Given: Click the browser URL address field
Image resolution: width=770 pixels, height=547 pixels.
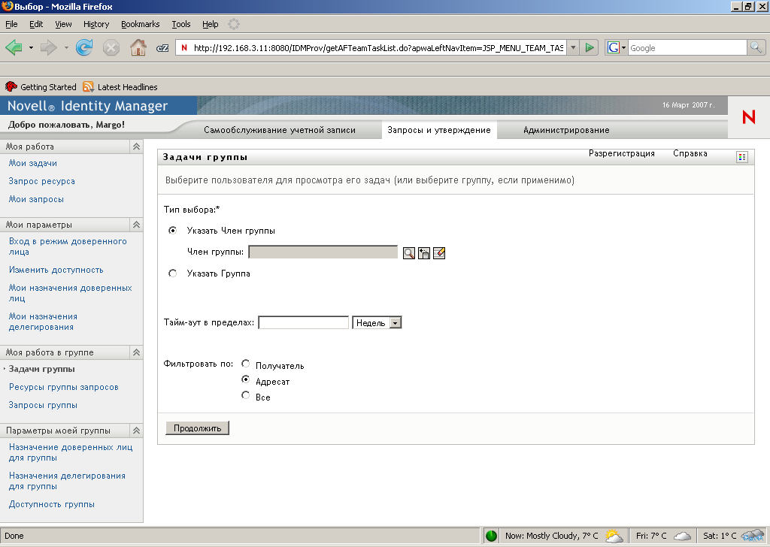Looking at the screenshot, I should (378, 47).
